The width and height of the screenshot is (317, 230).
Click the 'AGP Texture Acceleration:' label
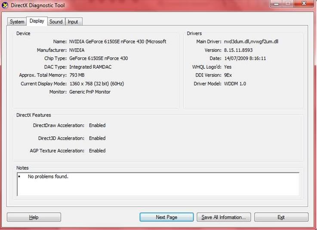57,151
